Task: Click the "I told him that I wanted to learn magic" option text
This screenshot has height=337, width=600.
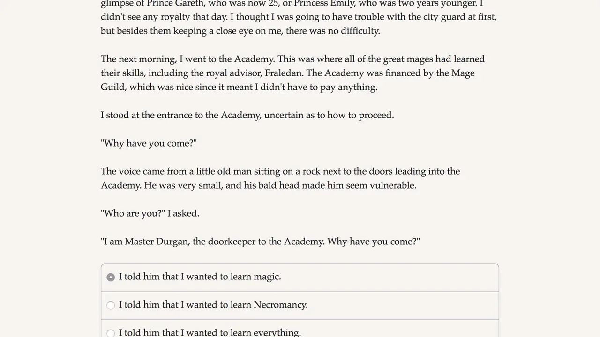Action: (200, 277)
